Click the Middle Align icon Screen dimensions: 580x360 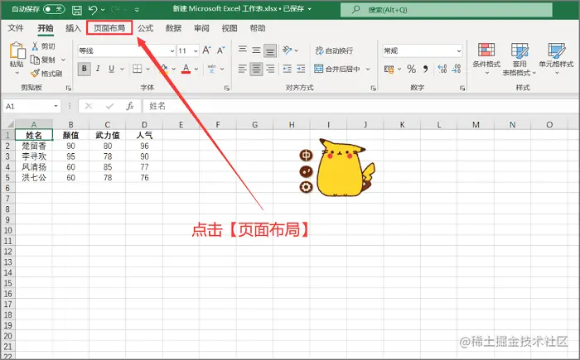256,50
